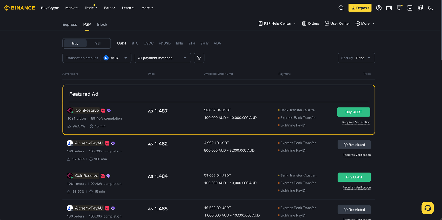
Task: Open the AUD currency dropdown
Action: (x=116, y=58)
